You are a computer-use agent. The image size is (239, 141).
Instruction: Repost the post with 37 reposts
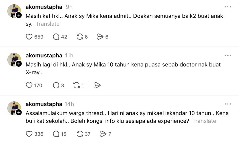80,134
